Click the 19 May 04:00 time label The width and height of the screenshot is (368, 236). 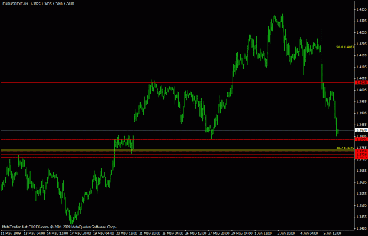click(x=104, y=234)
